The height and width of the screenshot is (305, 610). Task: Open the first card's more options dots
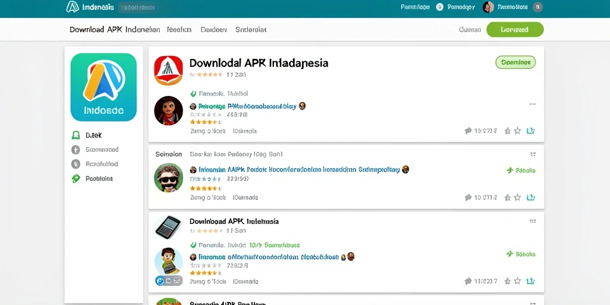tap(533, 104)
